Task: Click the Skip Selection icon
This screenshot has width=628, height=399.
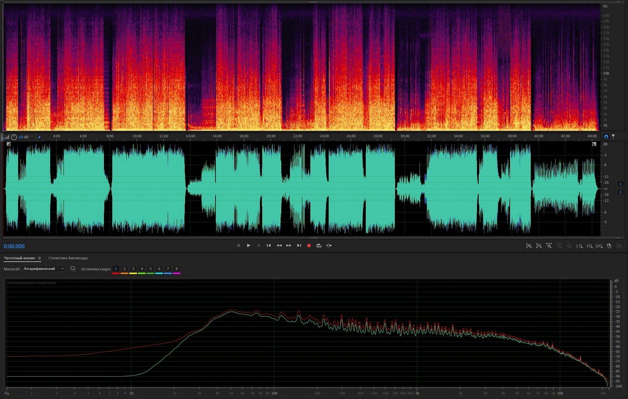Action: 329,245
